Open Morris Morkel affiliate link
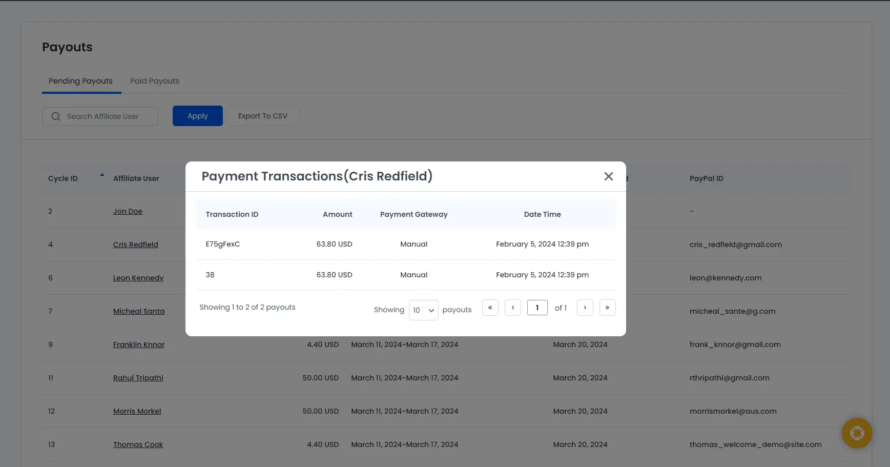Screen dimensions: 890x467 pyautogui.click(x=137, y=411)
